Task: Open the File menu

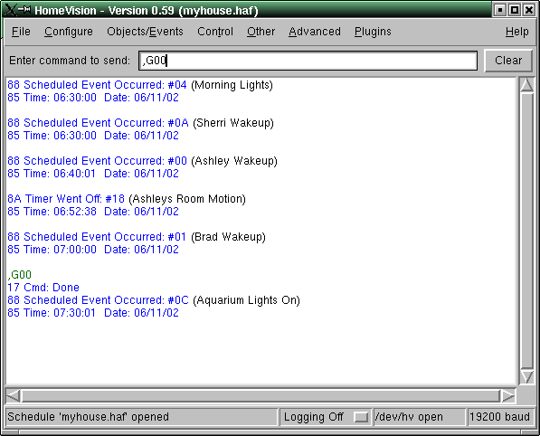Action: pos(21,32)
